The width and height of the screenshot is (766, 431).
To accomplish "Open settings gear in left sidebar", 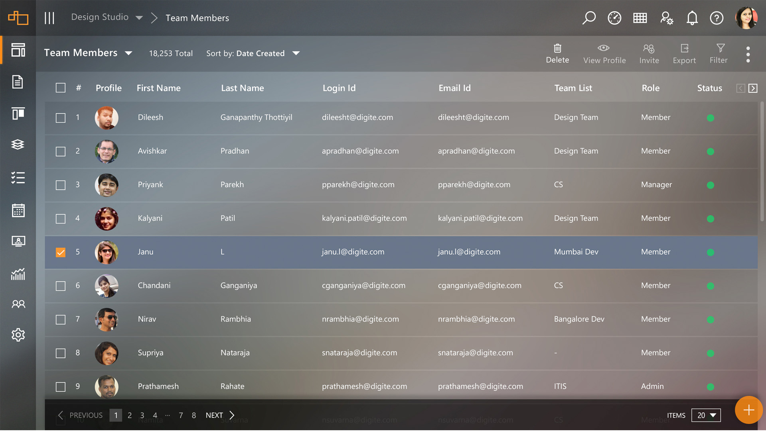I will pos(18,335).
